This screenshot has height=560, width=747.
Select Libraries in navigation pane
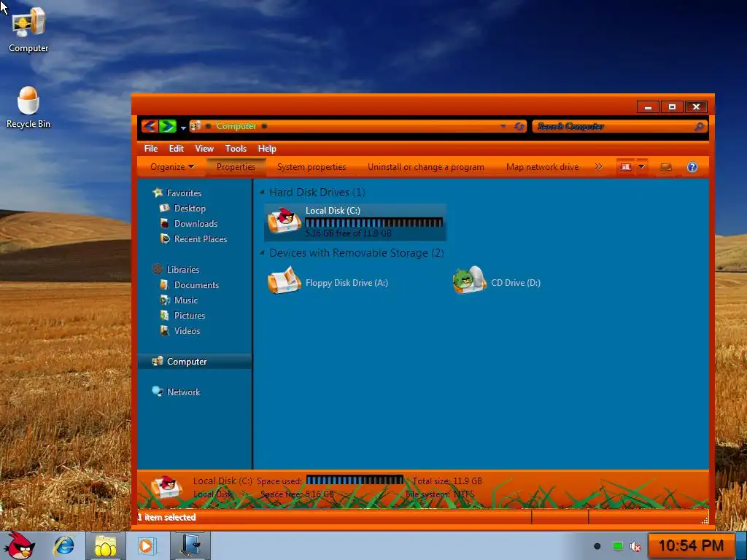click(x=183, y=269)
